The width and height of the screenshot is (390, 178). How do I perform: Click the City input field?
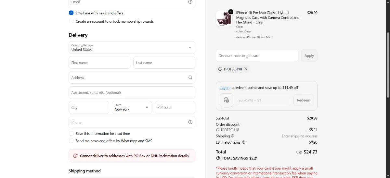tap(89, 107)
